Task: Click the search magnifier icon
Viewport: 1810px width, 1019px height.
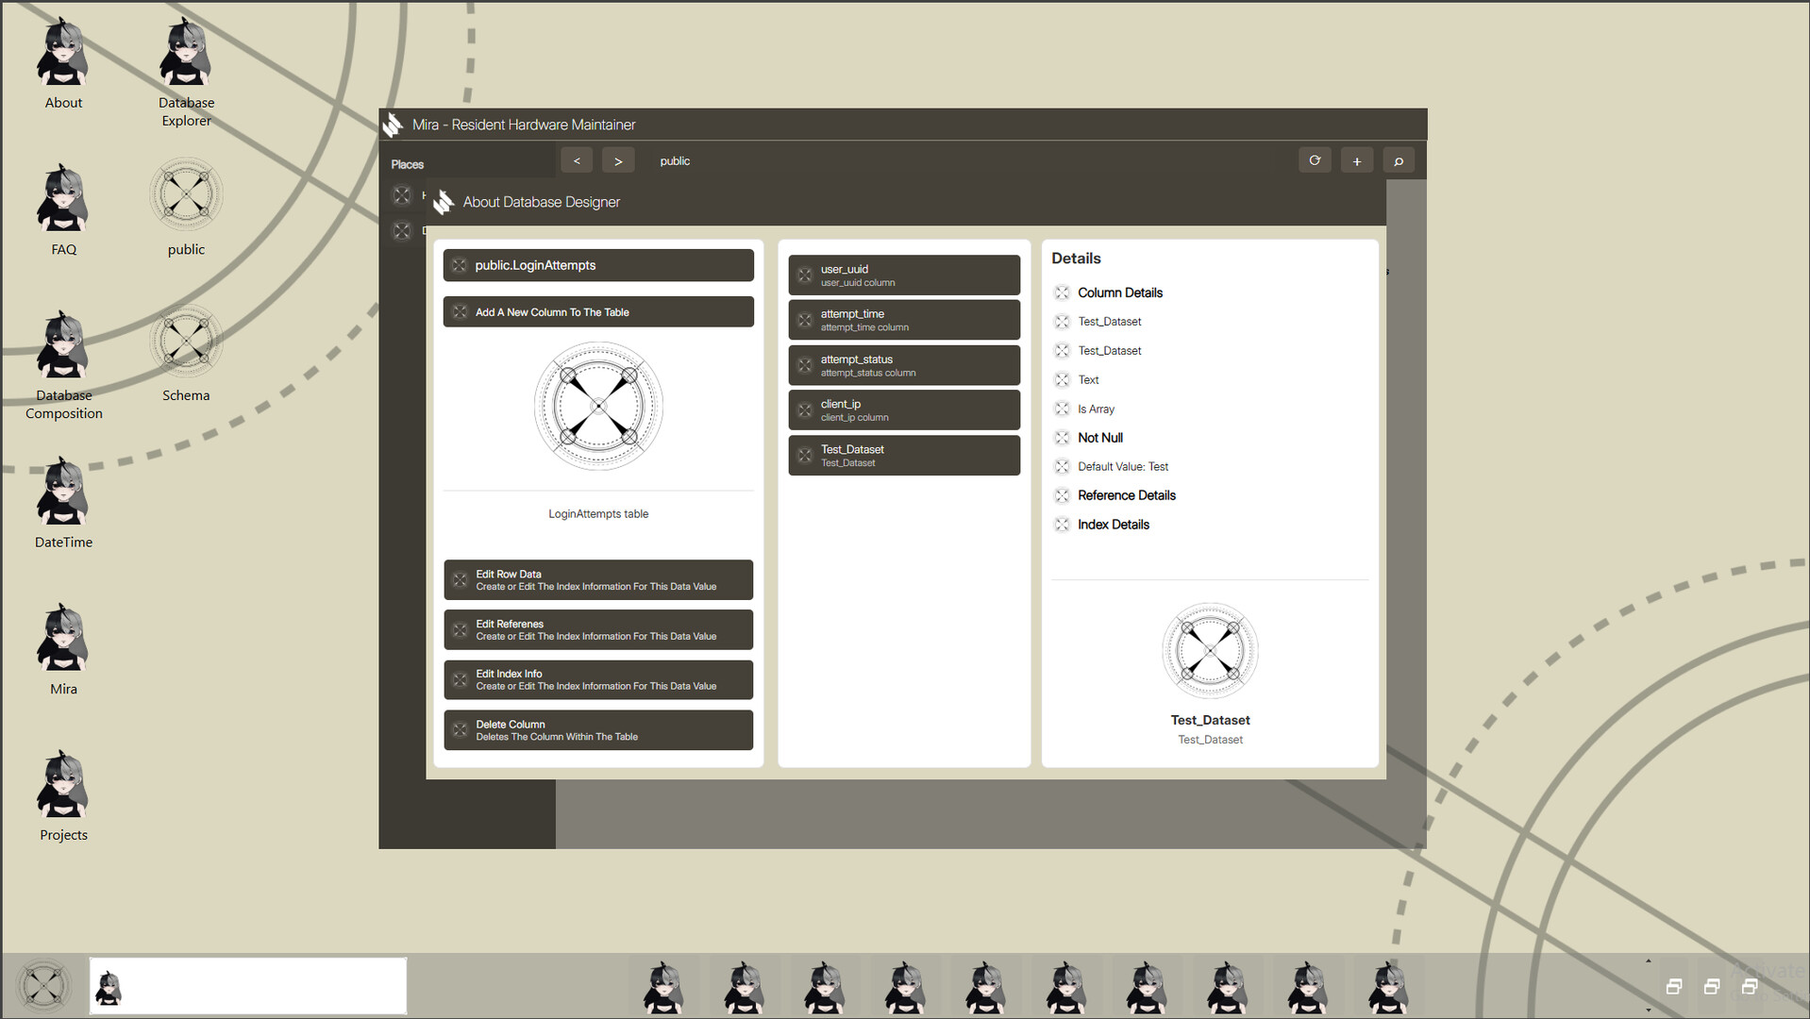Action: [x=1398, y=161]
